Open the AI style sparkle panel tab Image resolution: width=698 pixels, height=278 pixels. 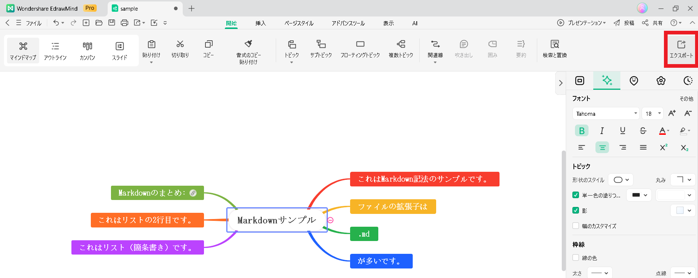pos(607,81)
